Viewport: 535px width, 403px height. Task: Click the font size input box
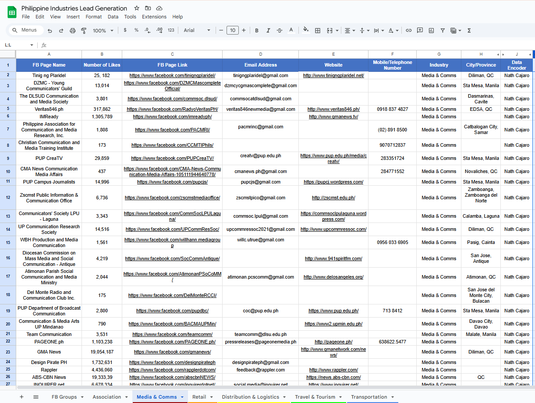pos(232,30)
